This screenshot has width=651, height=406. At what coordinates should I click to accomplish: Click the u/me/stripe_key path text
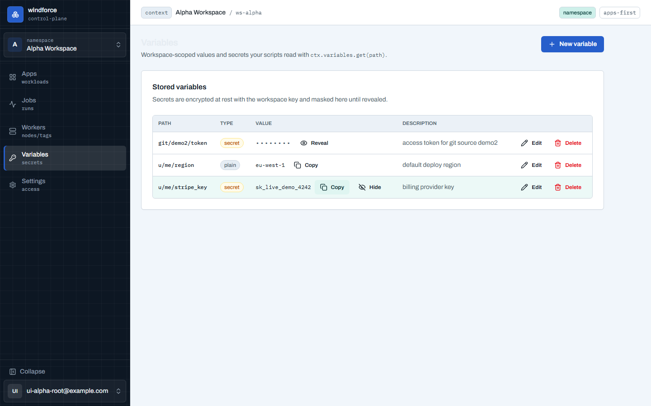(183, 187)
